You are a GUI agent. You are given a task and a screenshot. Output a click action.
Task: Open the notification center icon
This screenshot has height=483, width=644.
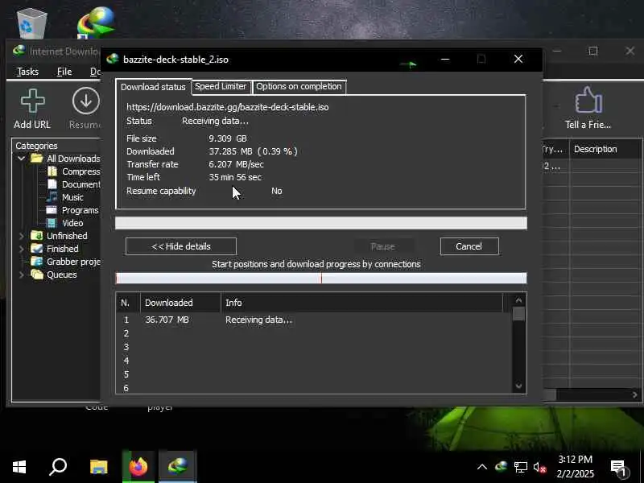coord(620,469)
